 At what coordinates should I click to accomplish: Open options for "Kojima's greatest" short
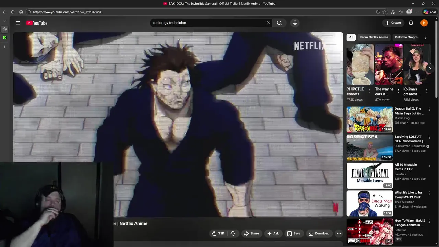coord(427,91)
